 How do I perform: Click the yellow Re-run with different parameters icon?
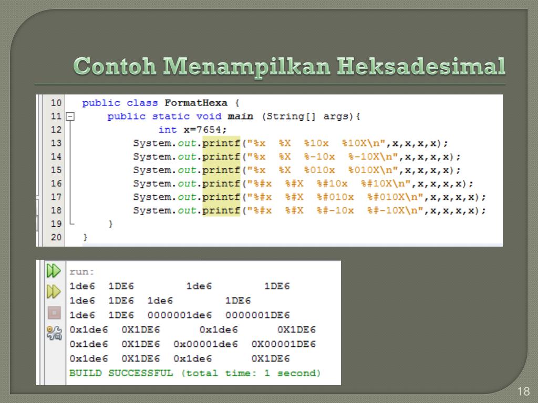[x=54, y=292]
